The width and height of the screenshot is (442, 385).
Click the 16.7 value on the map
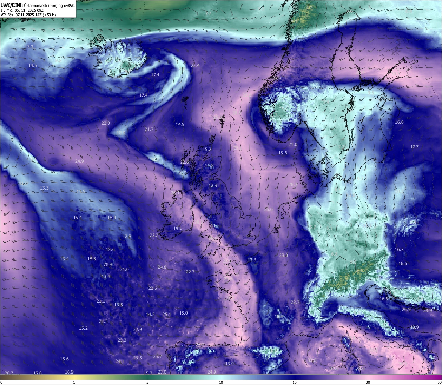pyautogui.click(x=399, y=249)
